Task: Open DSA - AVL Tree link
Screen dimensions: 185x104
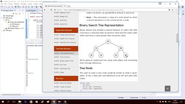Action: point(61,65)
